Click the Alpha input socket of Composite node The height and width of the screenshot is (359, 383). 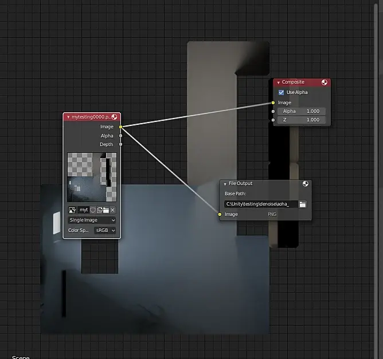[x=273, y=112]
